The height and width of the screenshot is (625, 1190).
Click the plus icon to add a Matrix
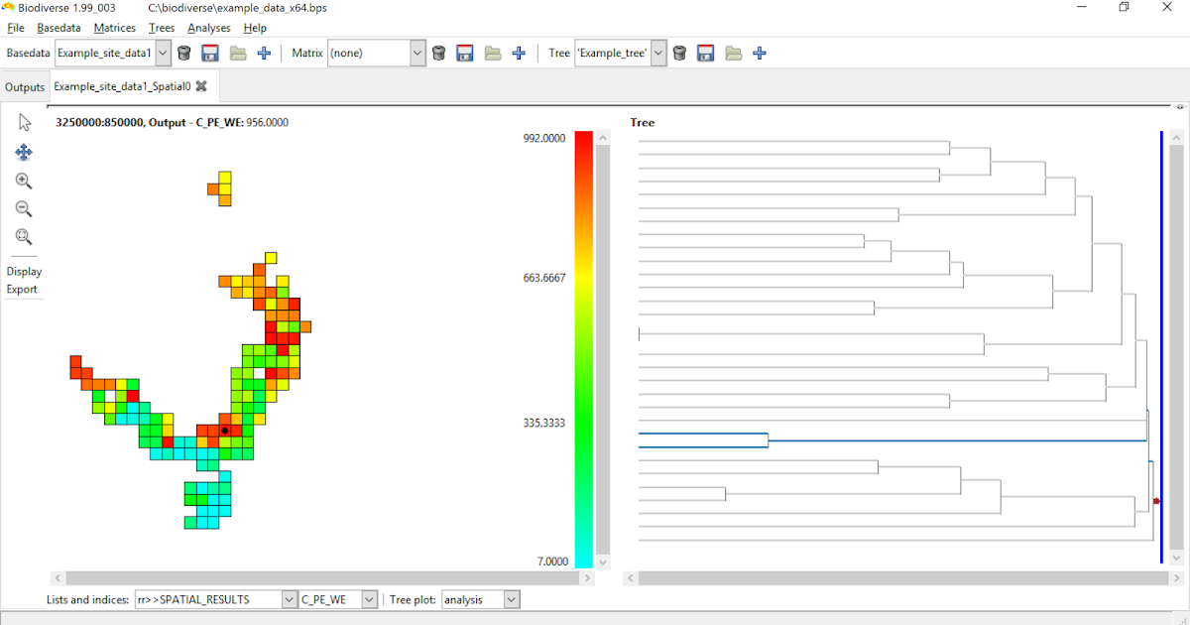click(518, 53)
